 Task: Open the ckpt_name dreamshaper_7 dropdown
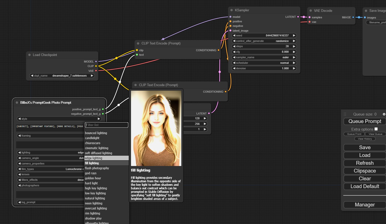(x=62, y=76)
